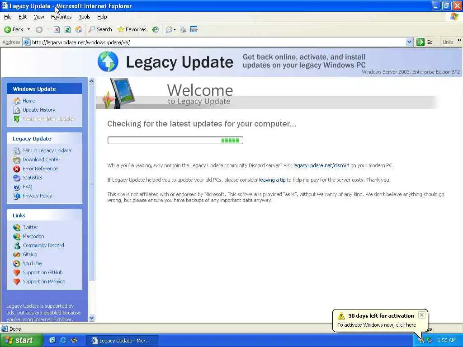Click the system tray clock
This screenshot has height=347, width=463.
pyautogui.click(x=446, y=341)
